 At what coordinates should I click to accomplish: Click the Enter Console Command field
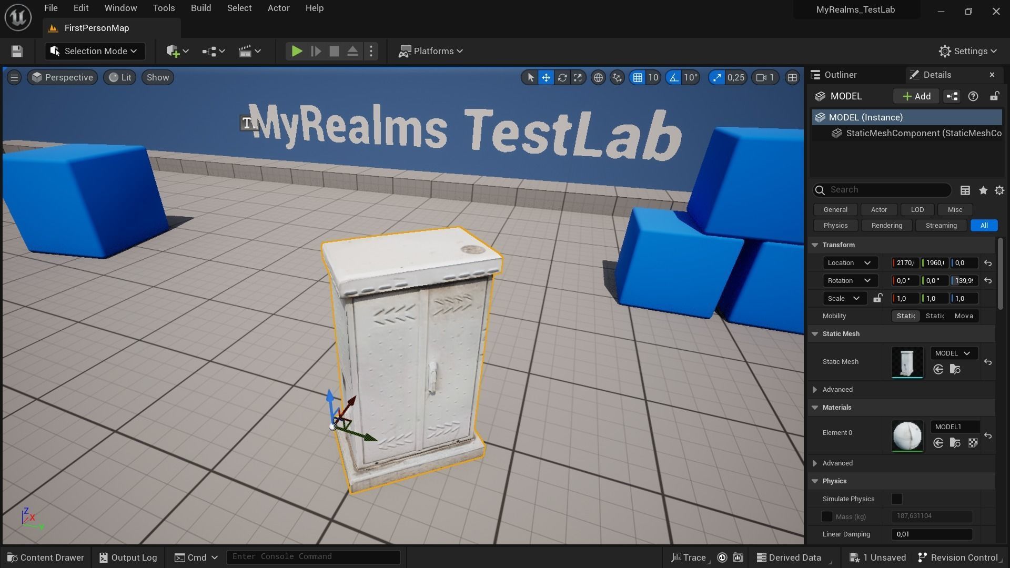point(313,556)
